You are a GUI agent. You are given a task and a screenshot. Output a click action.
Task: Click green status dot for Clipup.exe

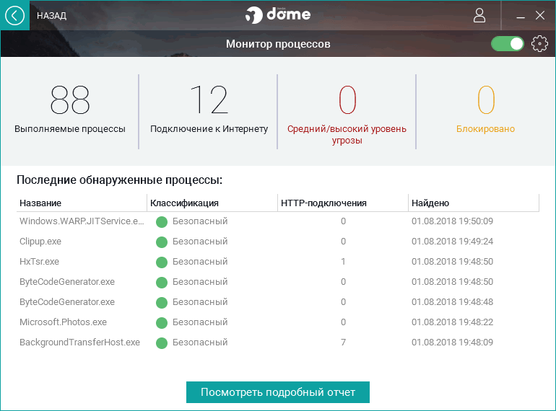point(162,242)
